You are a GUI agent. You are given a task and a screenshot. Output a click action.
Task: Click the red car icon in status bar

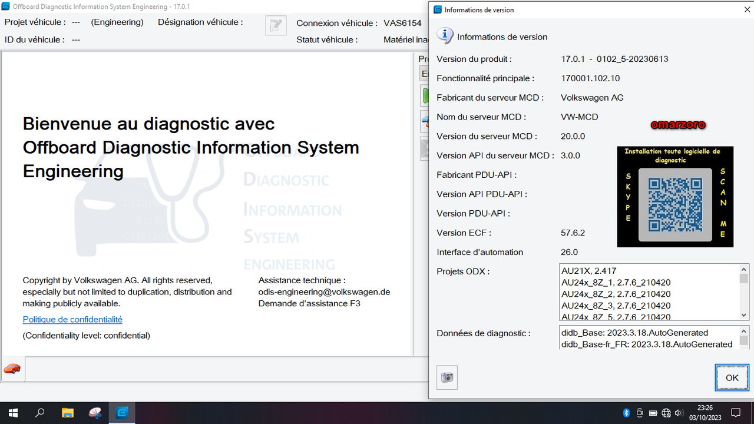point(12,369)
